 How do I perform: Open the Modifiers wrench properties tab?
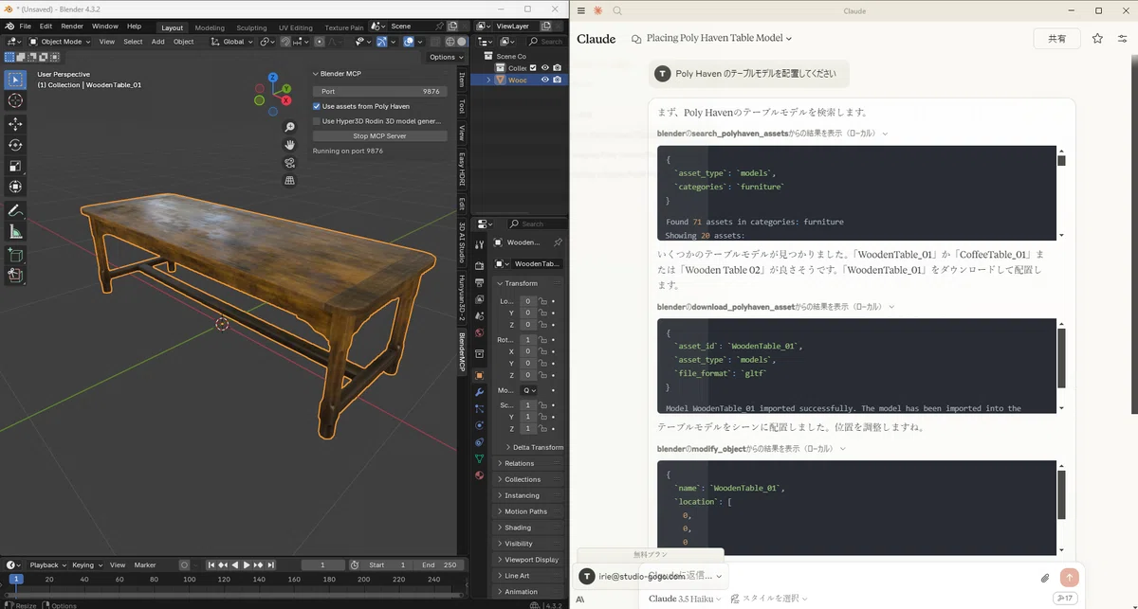[x=479, y=392]
